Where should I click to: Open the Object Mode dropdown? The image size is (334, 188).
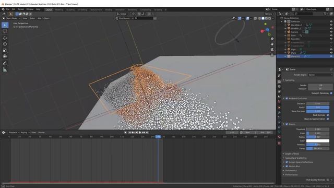11,18
